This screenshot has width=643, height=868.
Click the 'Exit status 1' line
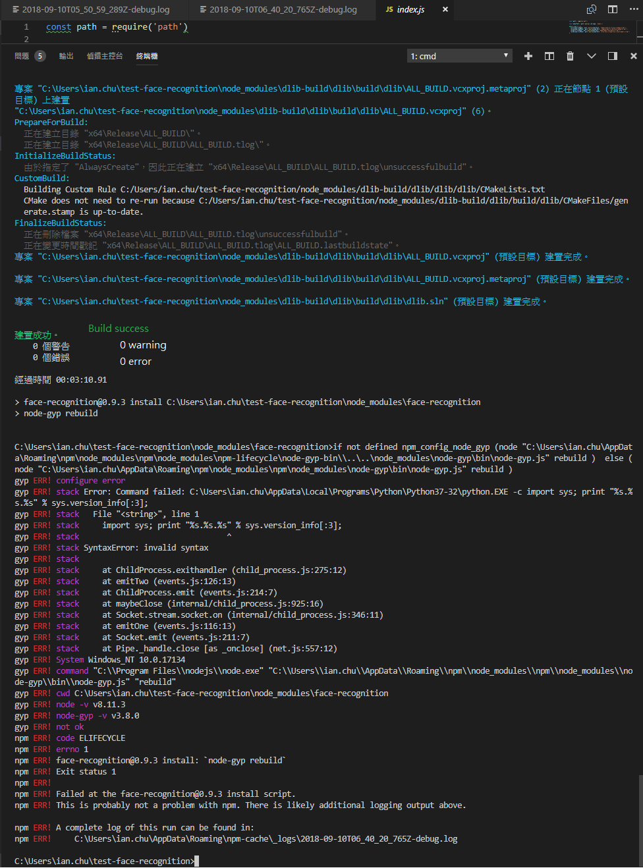pyautogui.click(x=65, y=771)
